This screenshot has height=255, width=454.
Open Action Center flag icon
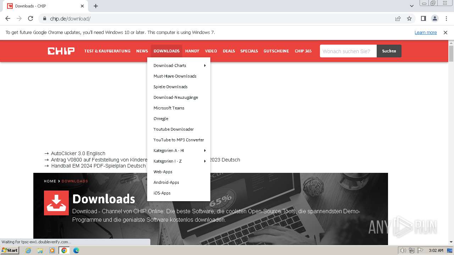pos(420,250)
